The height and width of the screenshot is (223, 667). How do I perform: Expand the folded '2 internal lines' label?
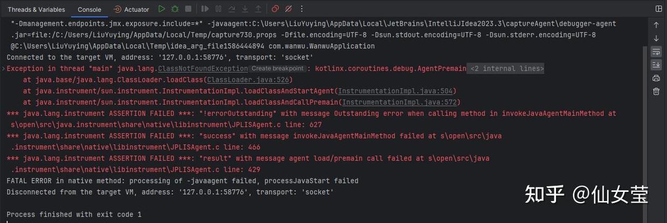[x=506, y=69]
